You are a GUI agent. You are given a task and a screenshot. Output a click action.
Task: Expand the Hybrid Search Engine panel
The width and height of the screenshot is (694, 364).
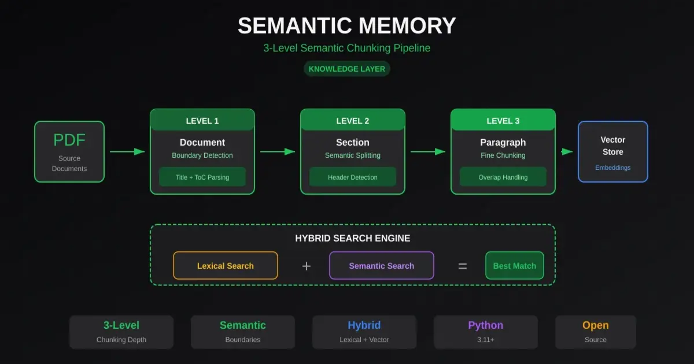(352, 238)
